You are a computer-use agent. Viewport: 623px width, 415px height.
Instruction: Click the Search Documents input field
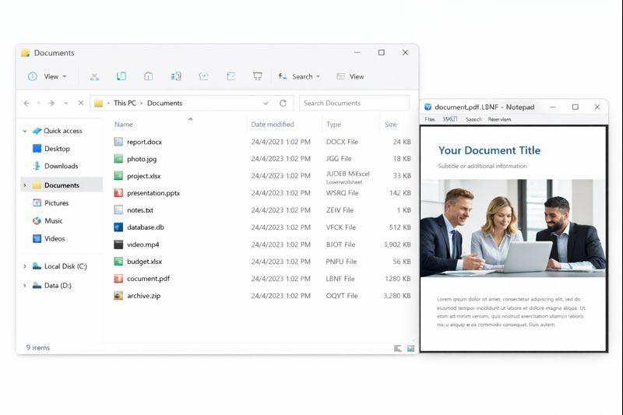tap(354, 103)
